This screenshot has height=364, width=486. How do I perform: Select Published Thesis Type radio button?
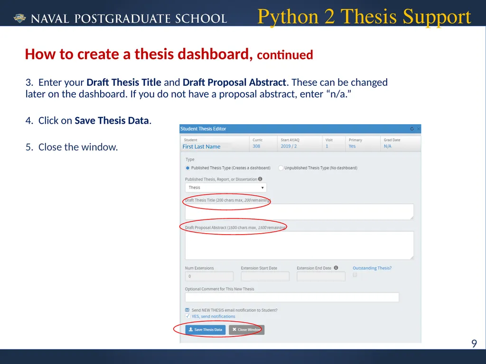187,168
